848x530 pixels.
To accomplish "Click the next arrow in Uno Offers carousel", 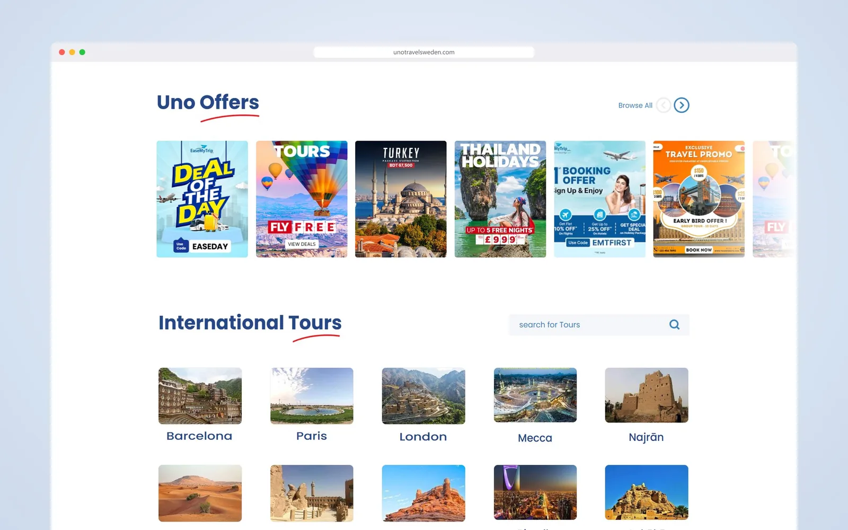I will pos(682,105).
